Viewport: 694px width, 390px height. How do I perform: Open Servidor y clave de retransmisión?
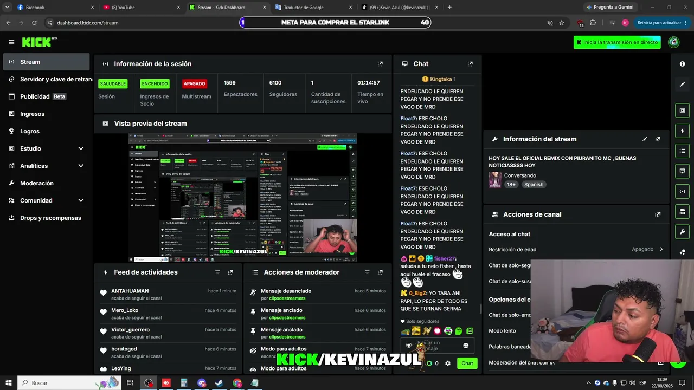click(x=46, y=79)
